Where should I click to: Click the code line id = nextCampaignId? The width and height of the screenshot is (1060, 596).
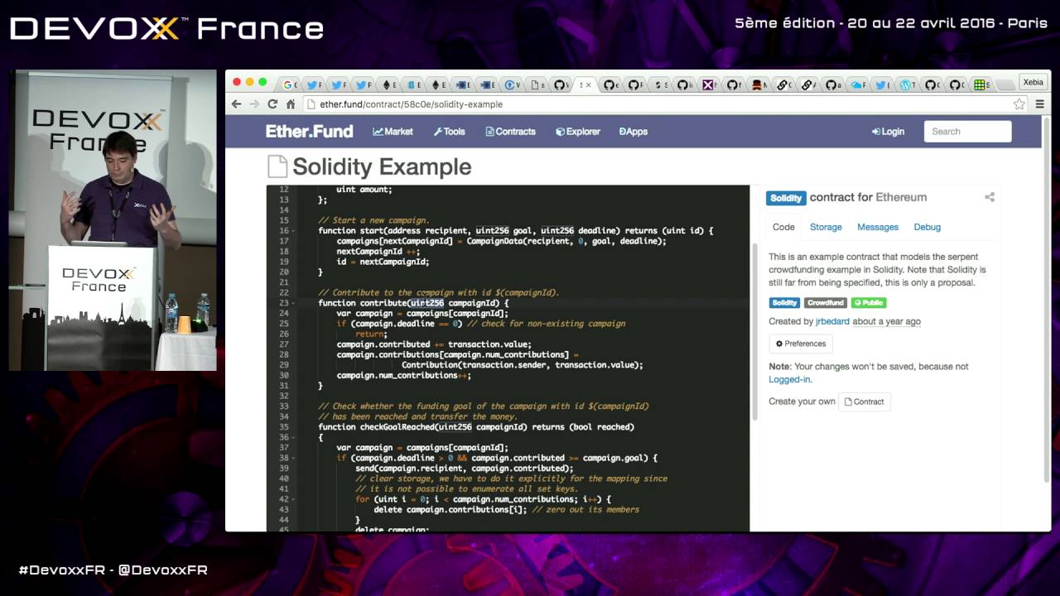point(383,262)
